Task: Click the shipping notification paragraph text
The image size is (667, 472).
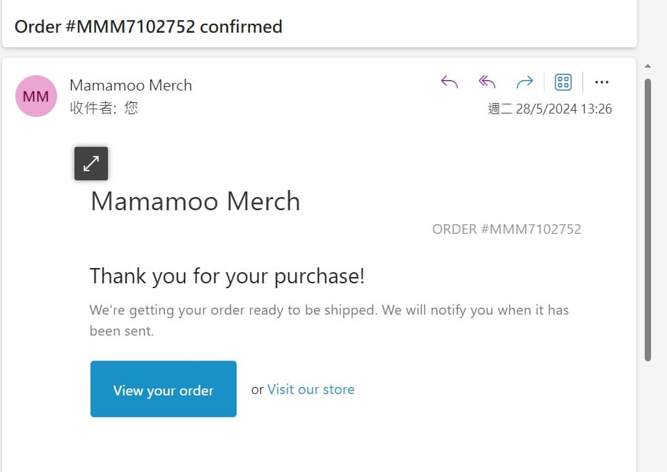Action: click(x=329, y=320)
